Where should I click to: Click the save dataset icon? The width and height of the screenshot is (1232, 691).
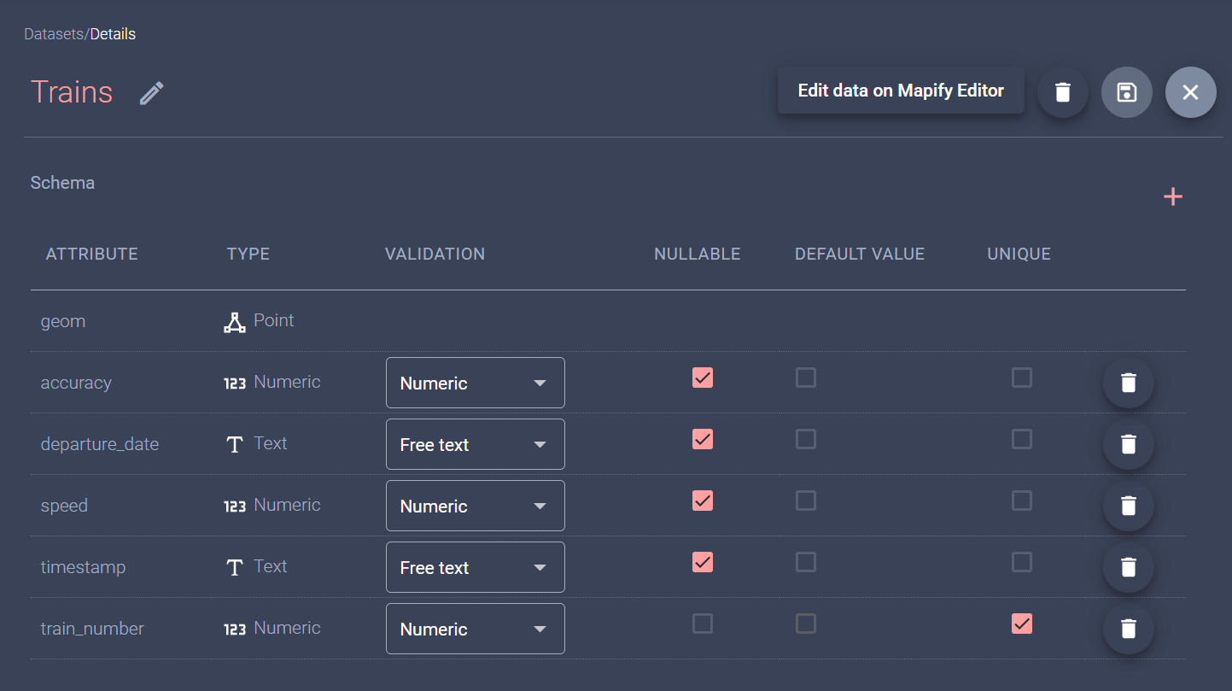pos(1126,91)
